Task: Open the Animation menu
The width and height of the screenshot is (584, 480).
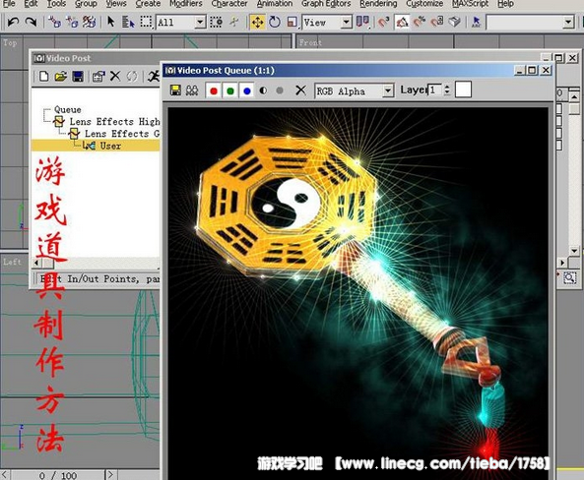Action: 275,4
